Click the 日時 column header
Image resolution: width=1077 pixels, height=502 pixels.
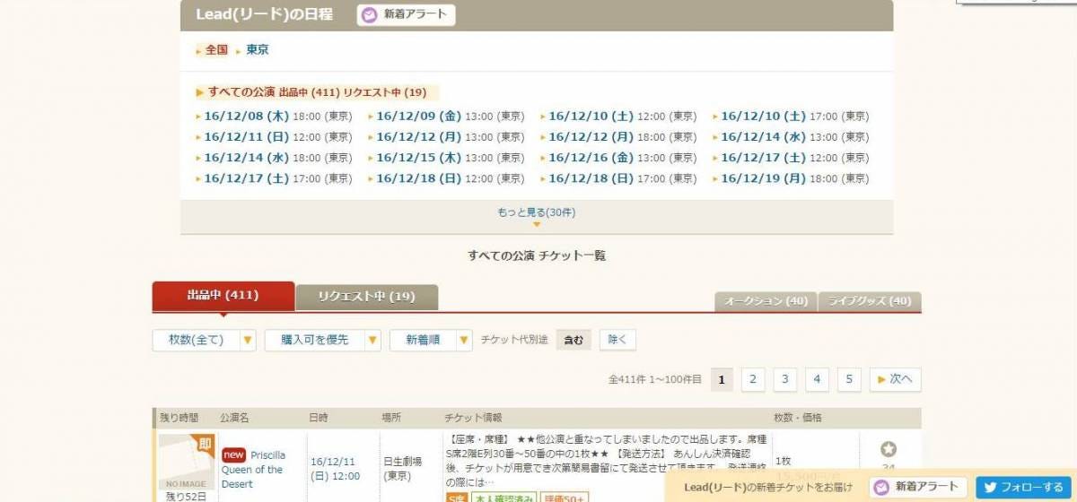click(x=319, y=418)
